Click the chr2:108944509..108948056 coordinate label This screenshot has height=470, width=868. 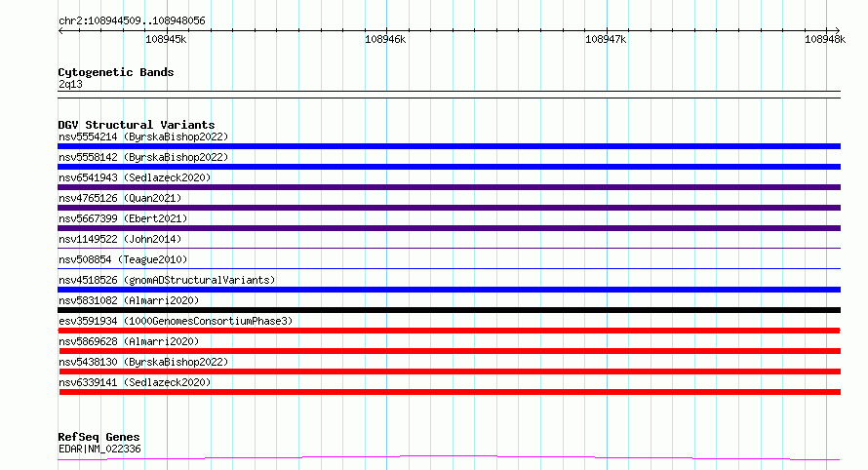(132, 20)
